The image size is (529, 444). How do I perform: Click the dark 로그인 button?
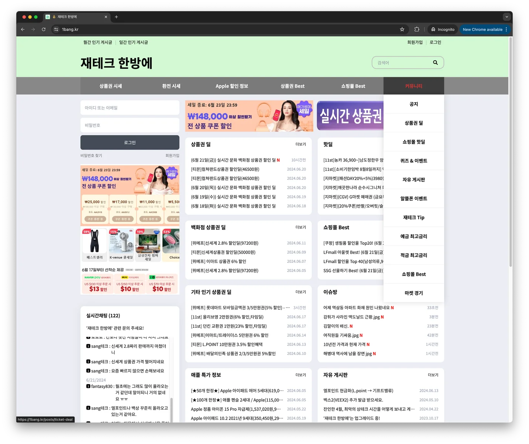(x=130, y=142)
